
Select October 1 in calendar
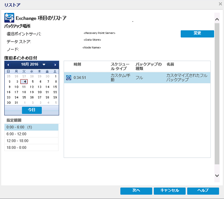click(x=56, y=76)
